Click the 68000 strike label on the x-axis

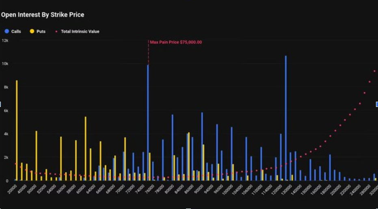click(x=110, y=189)
